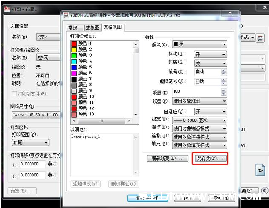Open the Adaptive dropdown

[211, 112]
